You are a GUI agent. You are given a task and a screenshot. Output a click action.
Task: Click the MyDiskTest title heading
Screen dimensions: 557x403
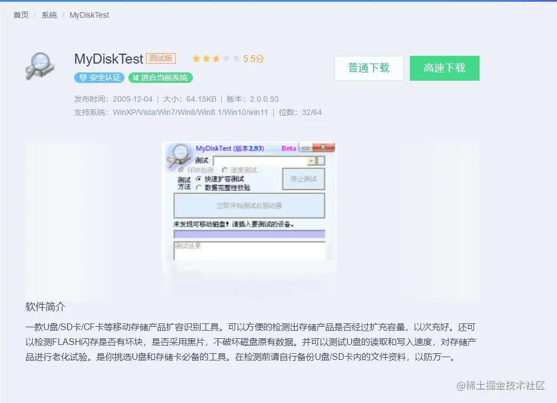(109, 59)
